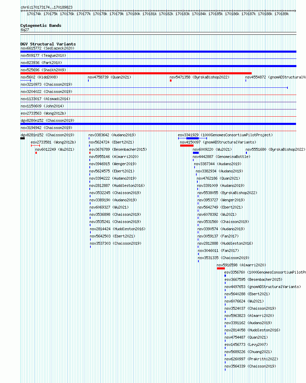Viewport: 306px width, 383px height.
Task: Open nsv3531335 (Chaisson2019) entry
Action: [223, 258]
